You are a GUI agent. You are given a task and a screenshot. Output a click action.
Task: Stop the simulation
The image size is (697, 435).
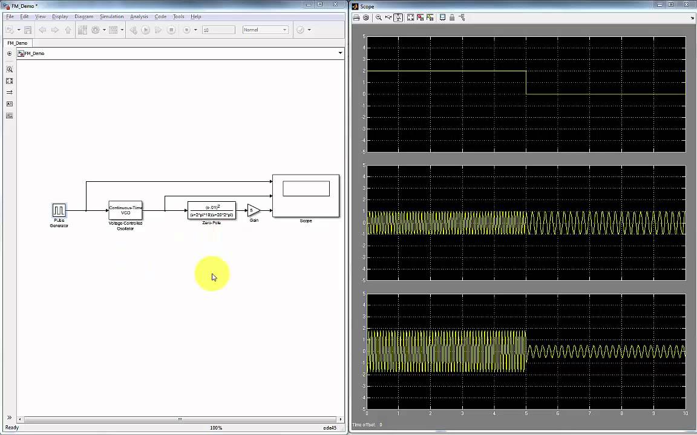click(x=171, y=30)
